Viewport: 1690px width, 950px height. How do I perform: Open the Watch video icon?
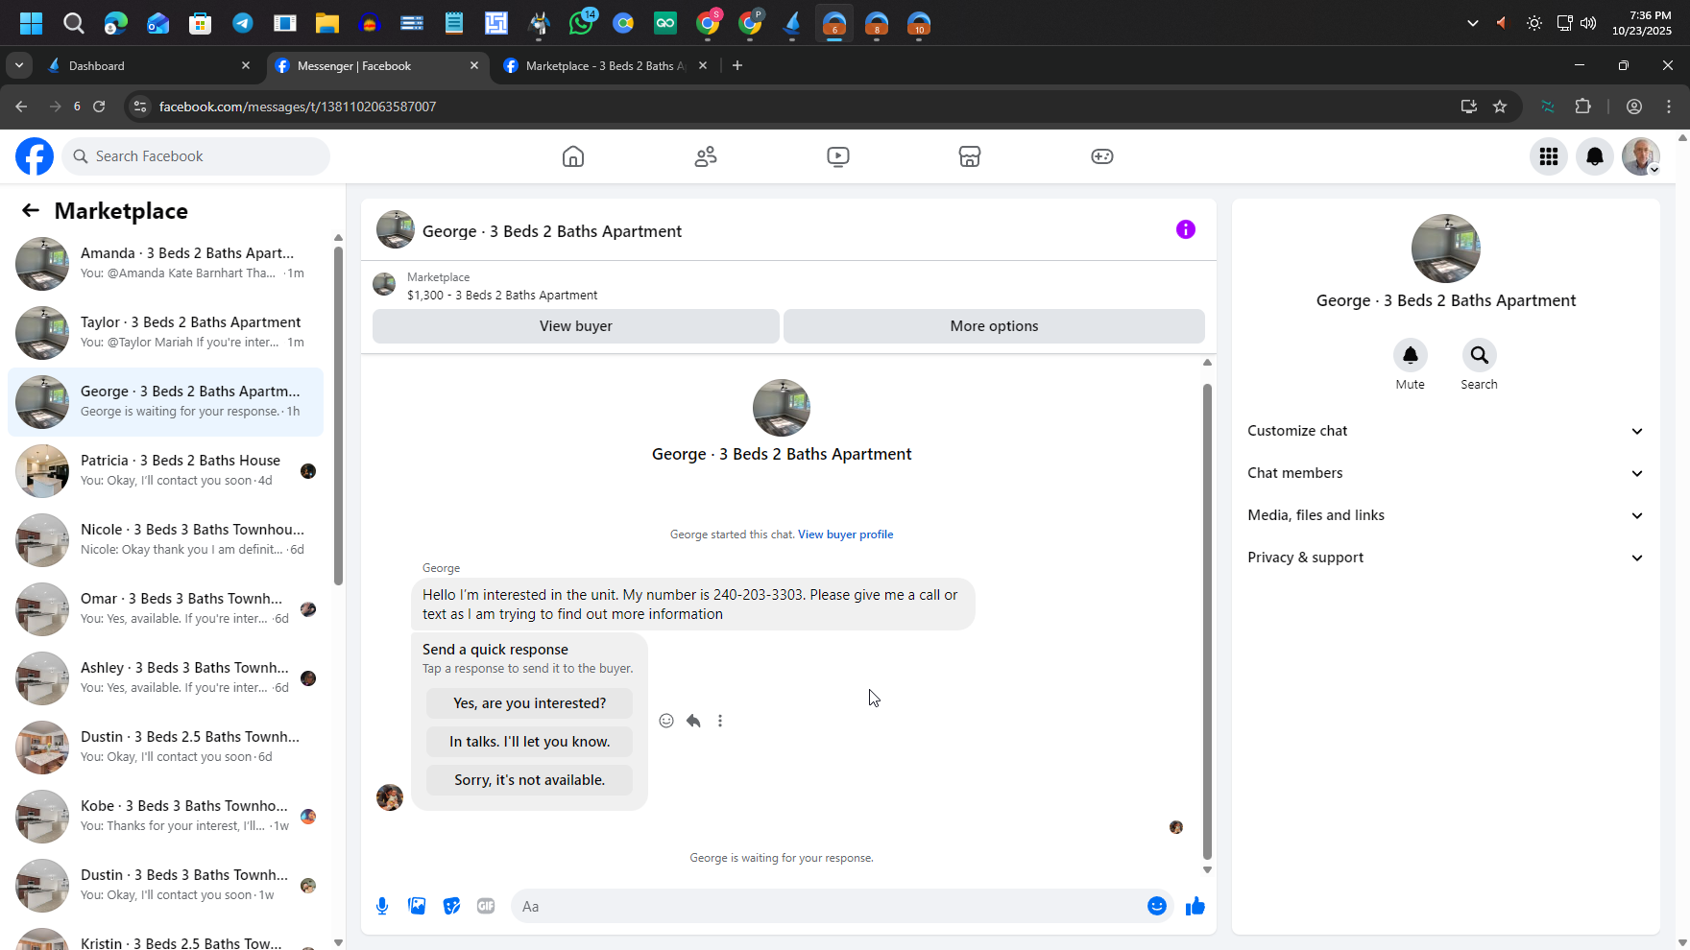[x=837, y=156]
